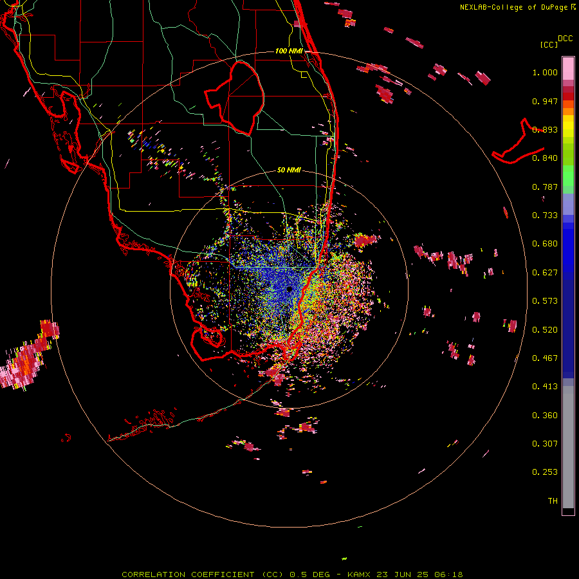Viewport: 579px width, 579px height.
Task: Click the large pink-orange echo cluster at far left
Action: 28,357
